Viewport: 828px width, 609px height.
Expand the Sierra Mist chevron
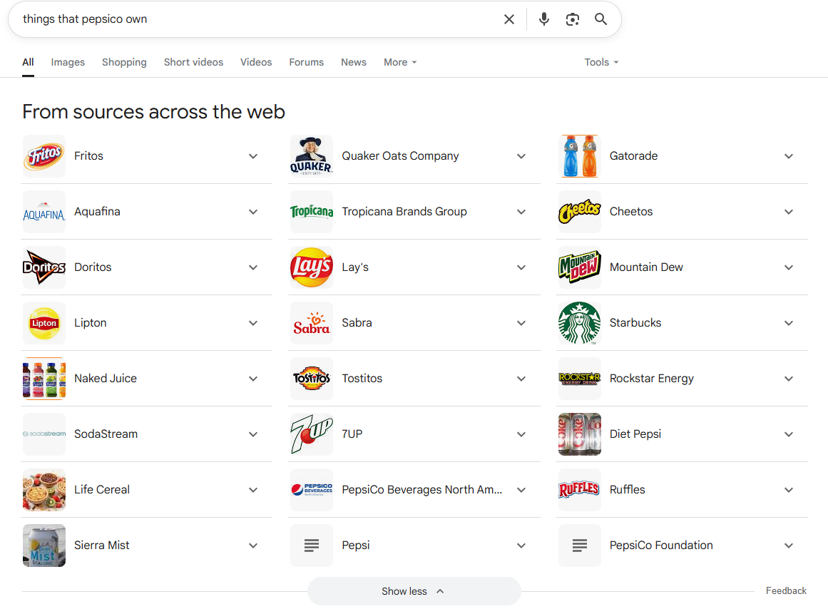coord(253,546)
